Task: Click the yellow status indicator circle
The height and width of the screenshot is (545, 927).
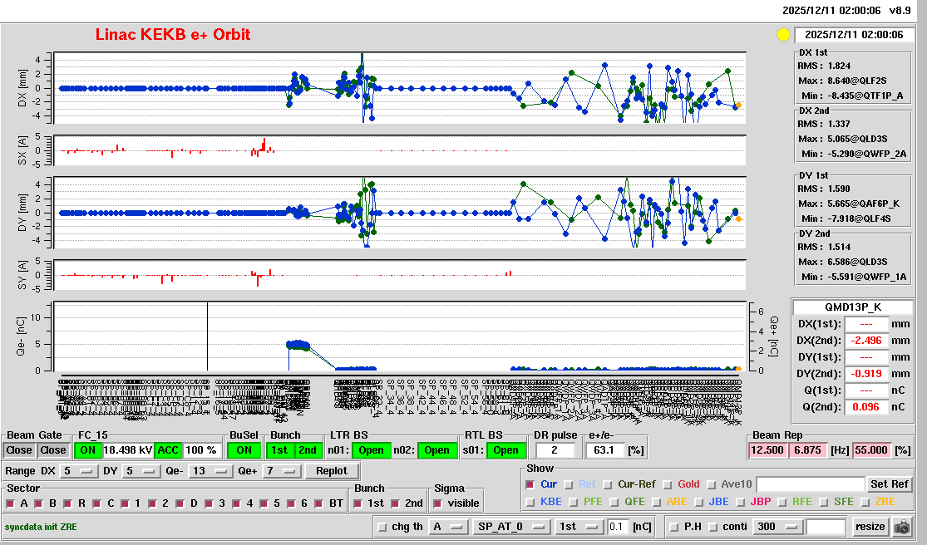Action: pos(782,35)
